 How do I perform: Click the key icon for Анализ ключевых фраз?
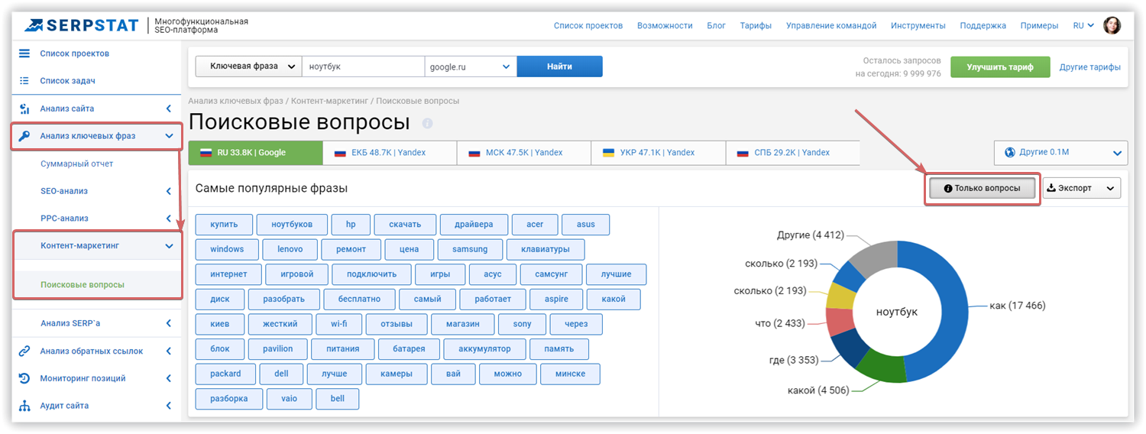(24, 136)
